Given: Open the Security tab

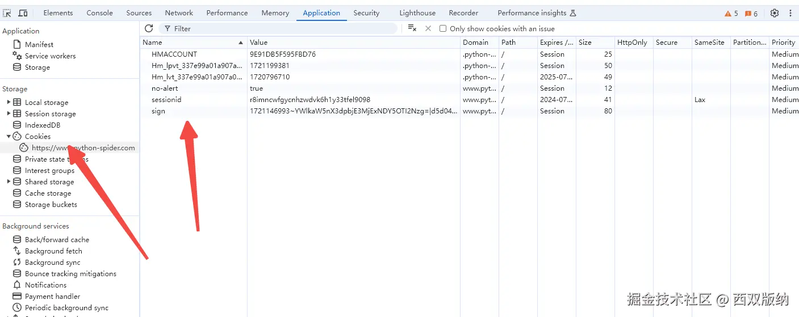Looking at the screenshot, I should (x=366, y=13).
